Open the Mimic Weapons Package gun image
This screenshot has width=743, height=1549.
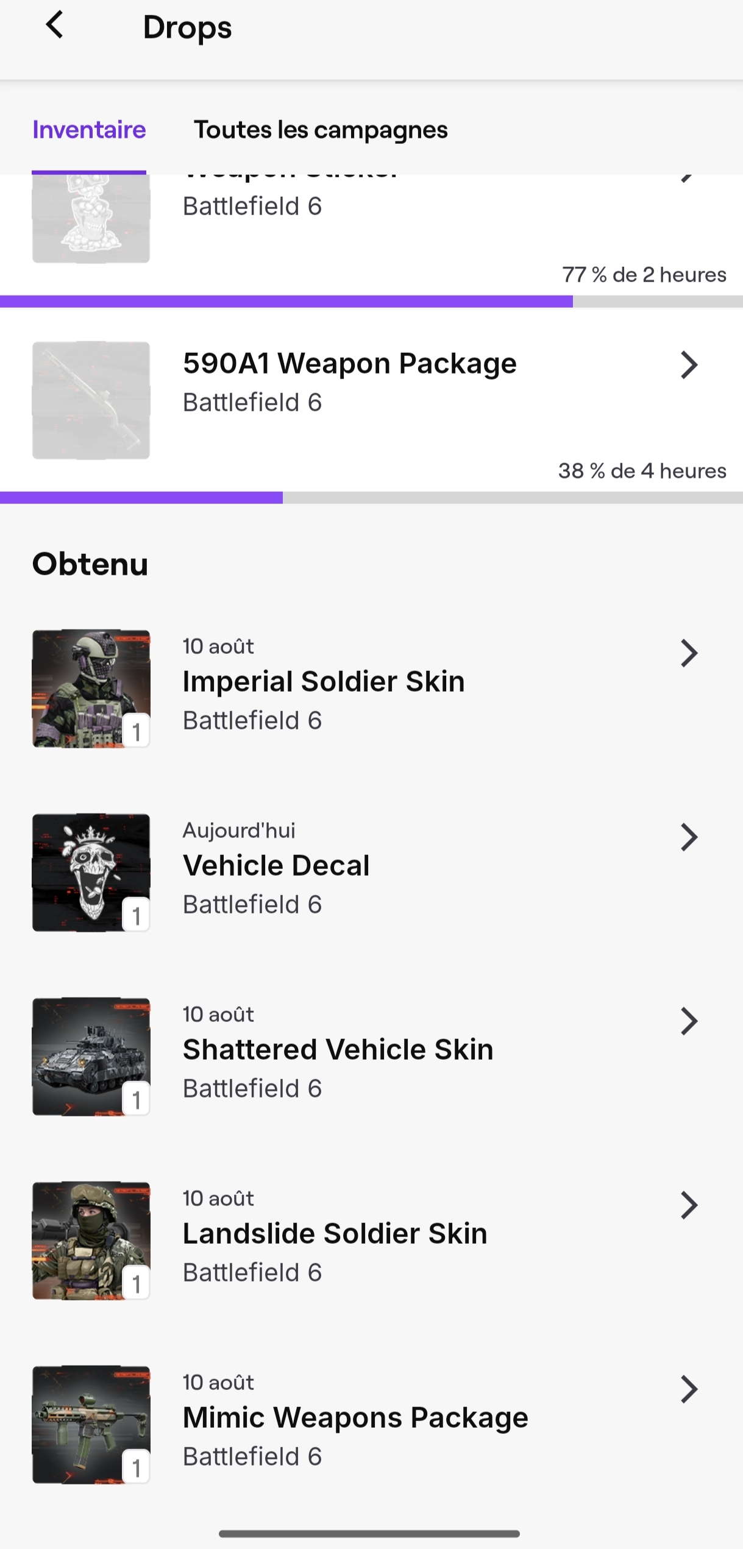click(91, 1425)
